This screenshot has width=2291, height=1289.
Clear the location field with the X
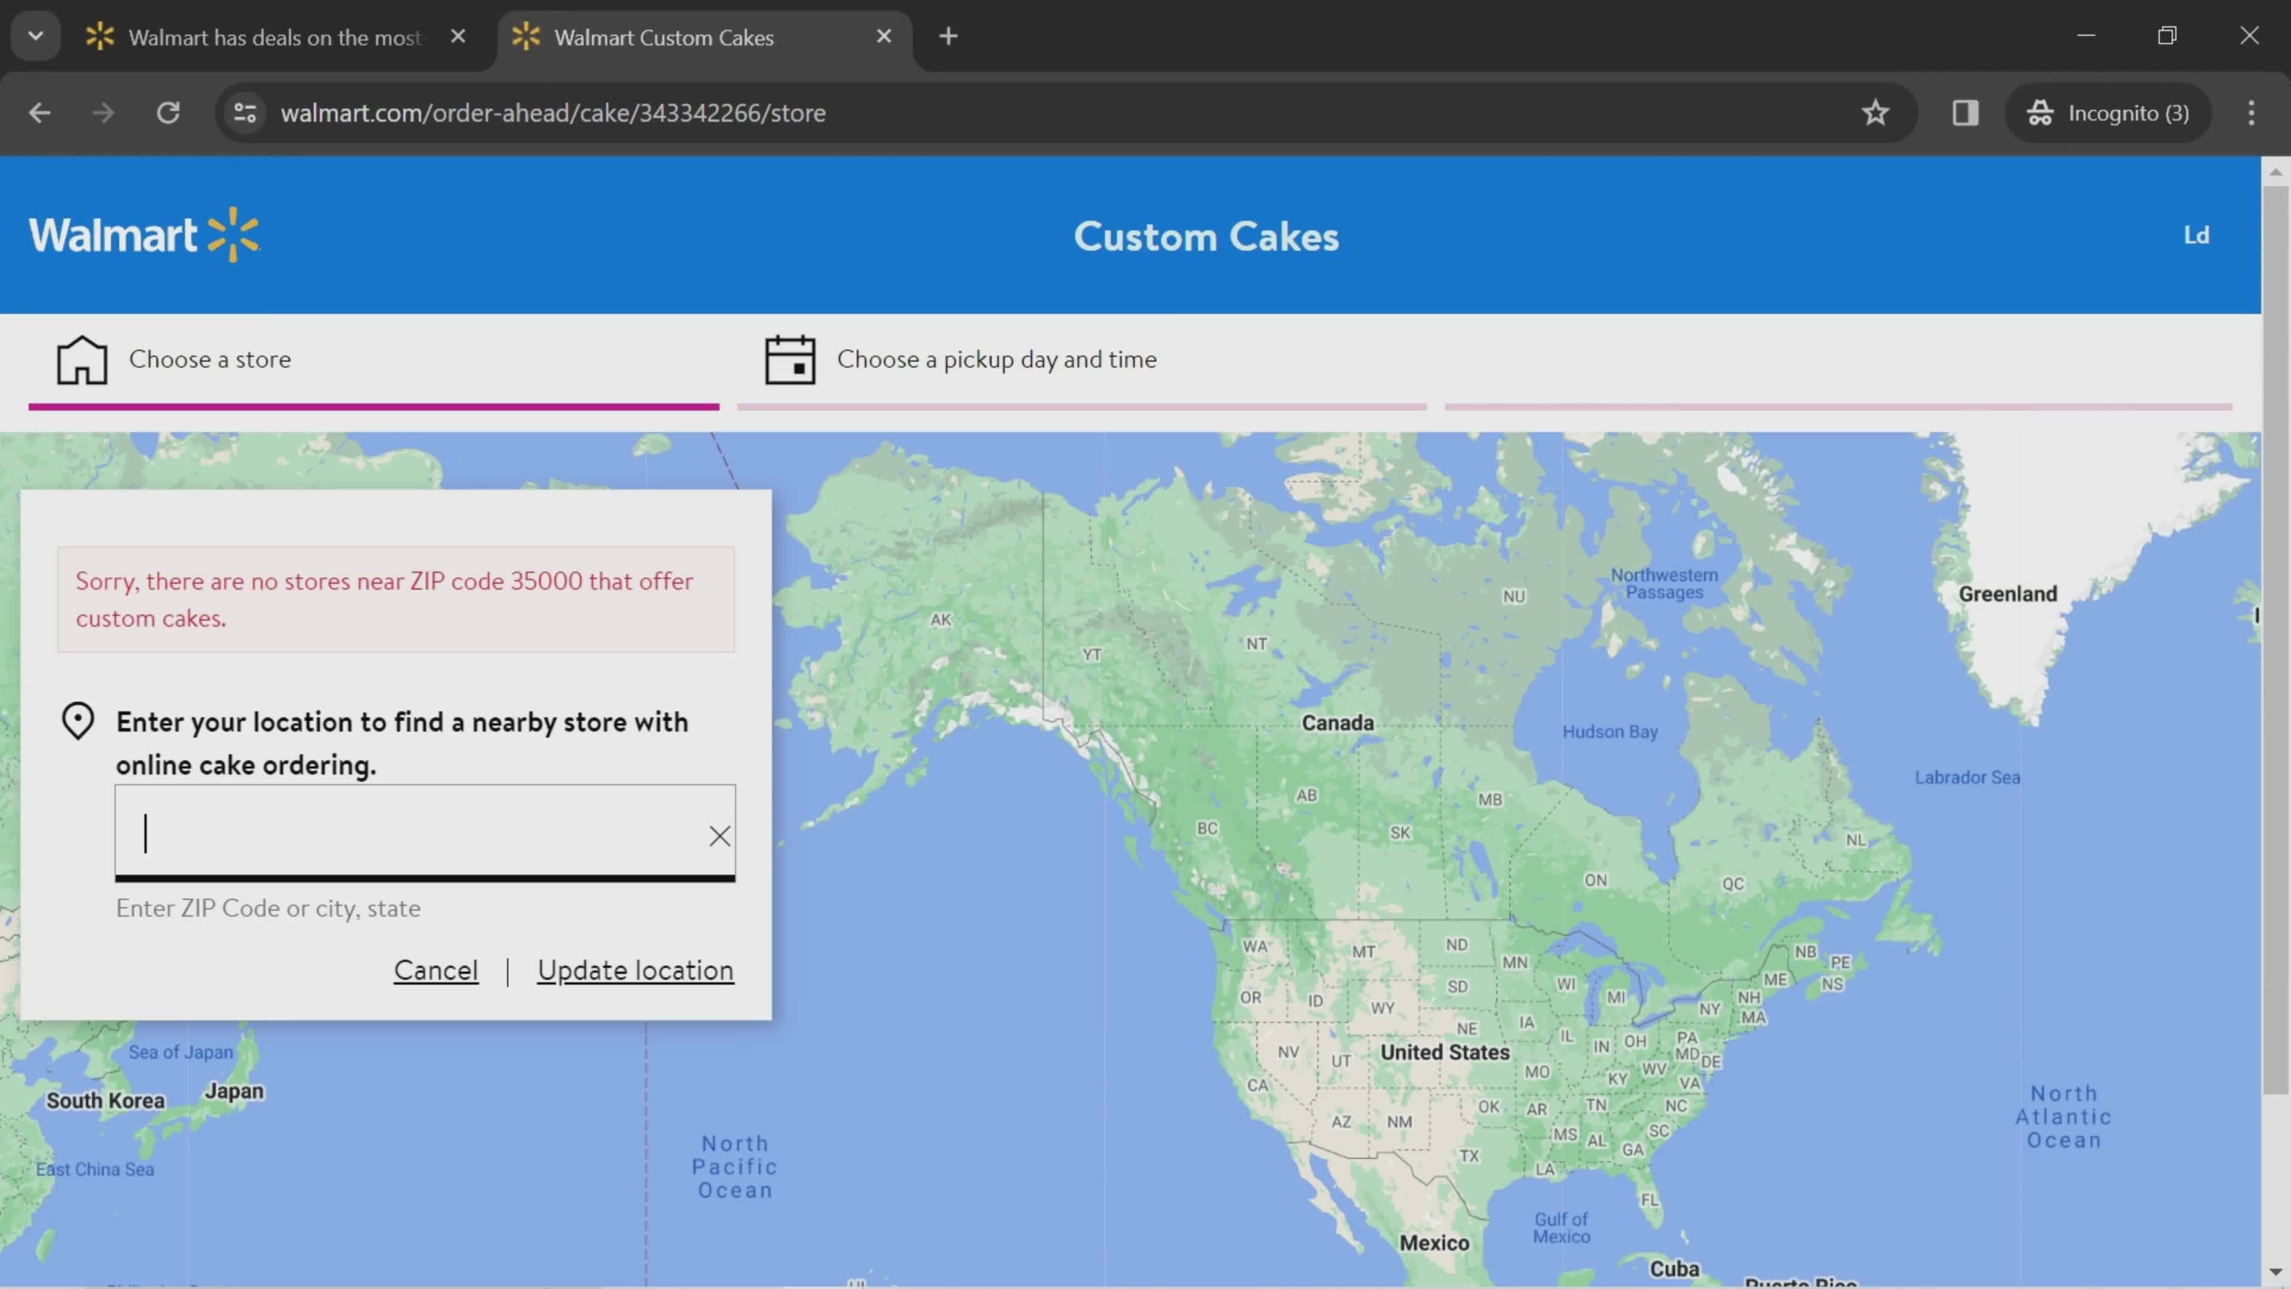pyautogui.click(x=720, y=835)
